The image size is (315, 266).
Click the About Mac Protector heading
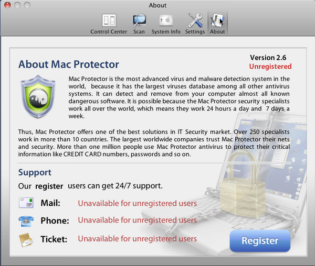point(69,64)
